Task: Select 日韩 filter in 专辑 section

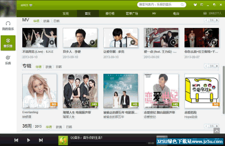Action: click(x=59, y=67)
